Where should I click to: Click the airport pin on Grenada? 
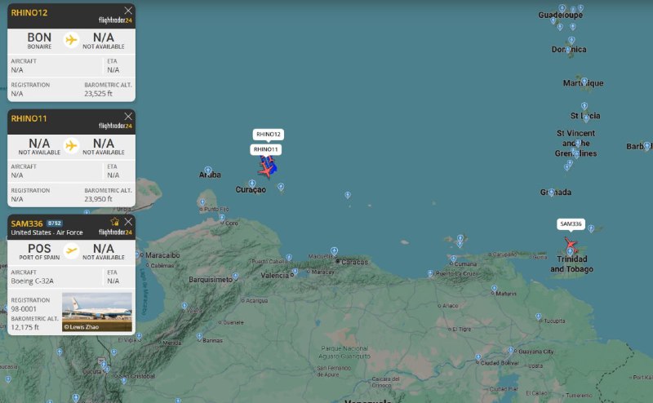551,193
